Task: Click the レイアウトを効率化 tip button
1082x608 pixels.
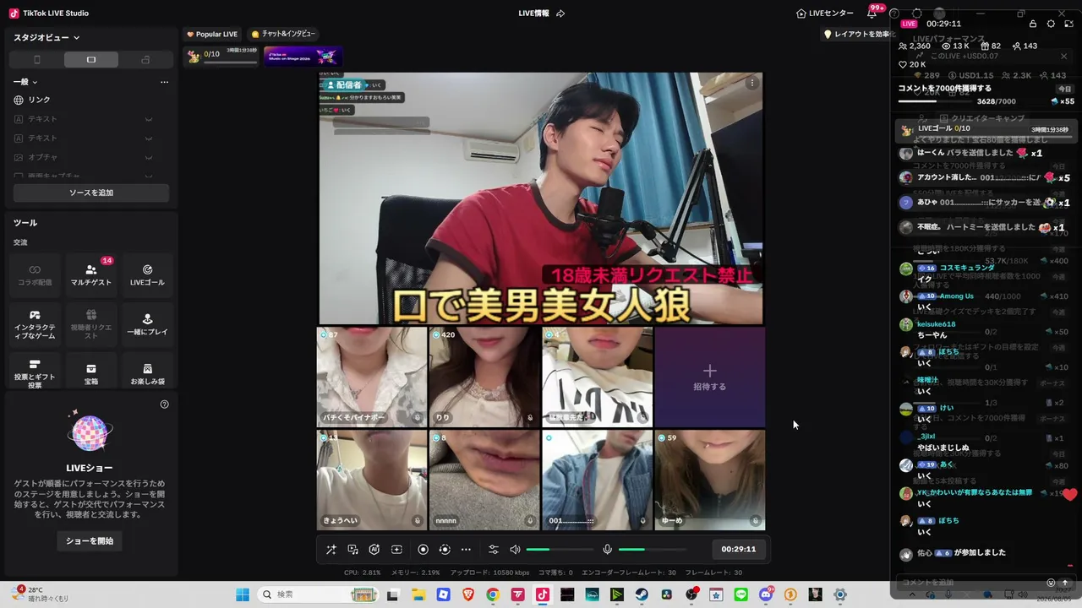Action: click(x=857, y=35)
